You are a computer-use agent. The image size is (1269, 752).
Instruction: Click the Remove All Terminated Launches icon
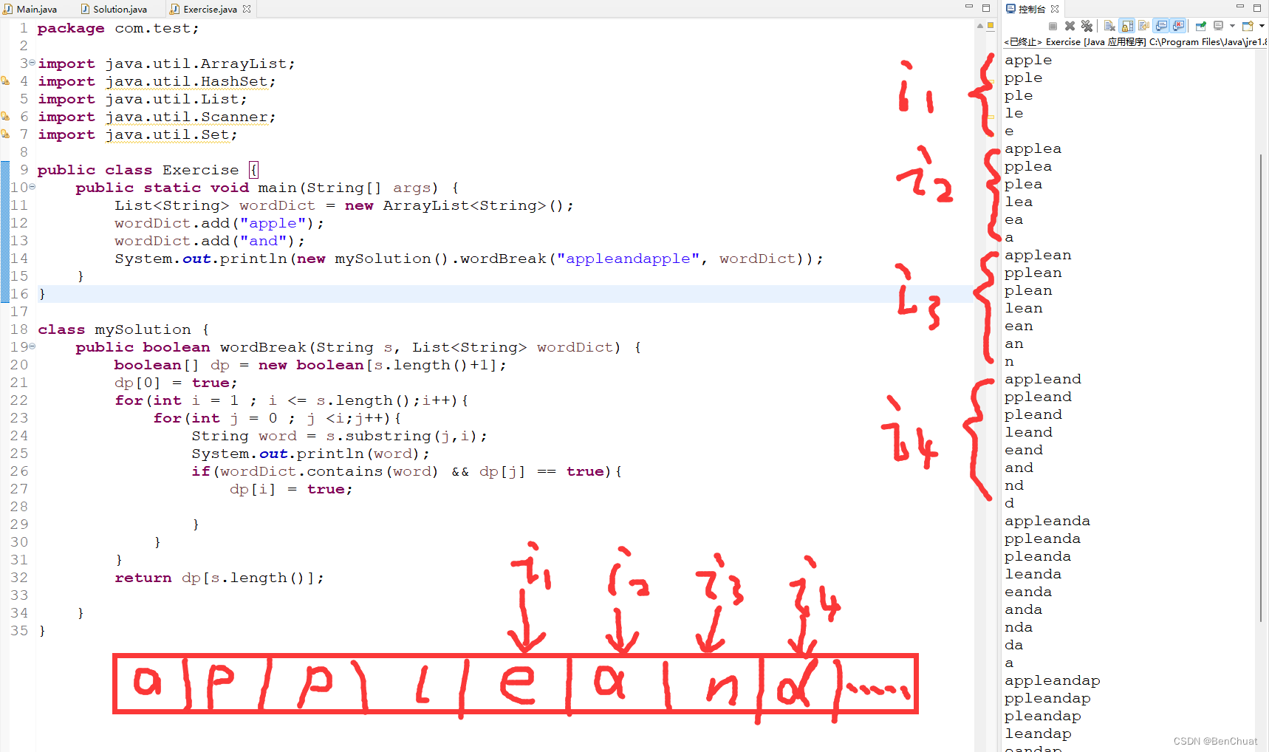pos(1087,25)
